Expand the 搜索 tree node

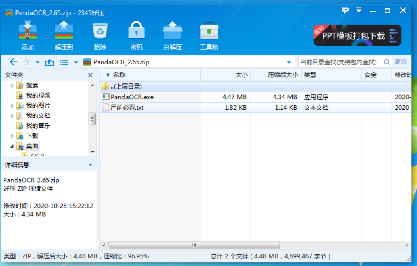tap(12, 86)
